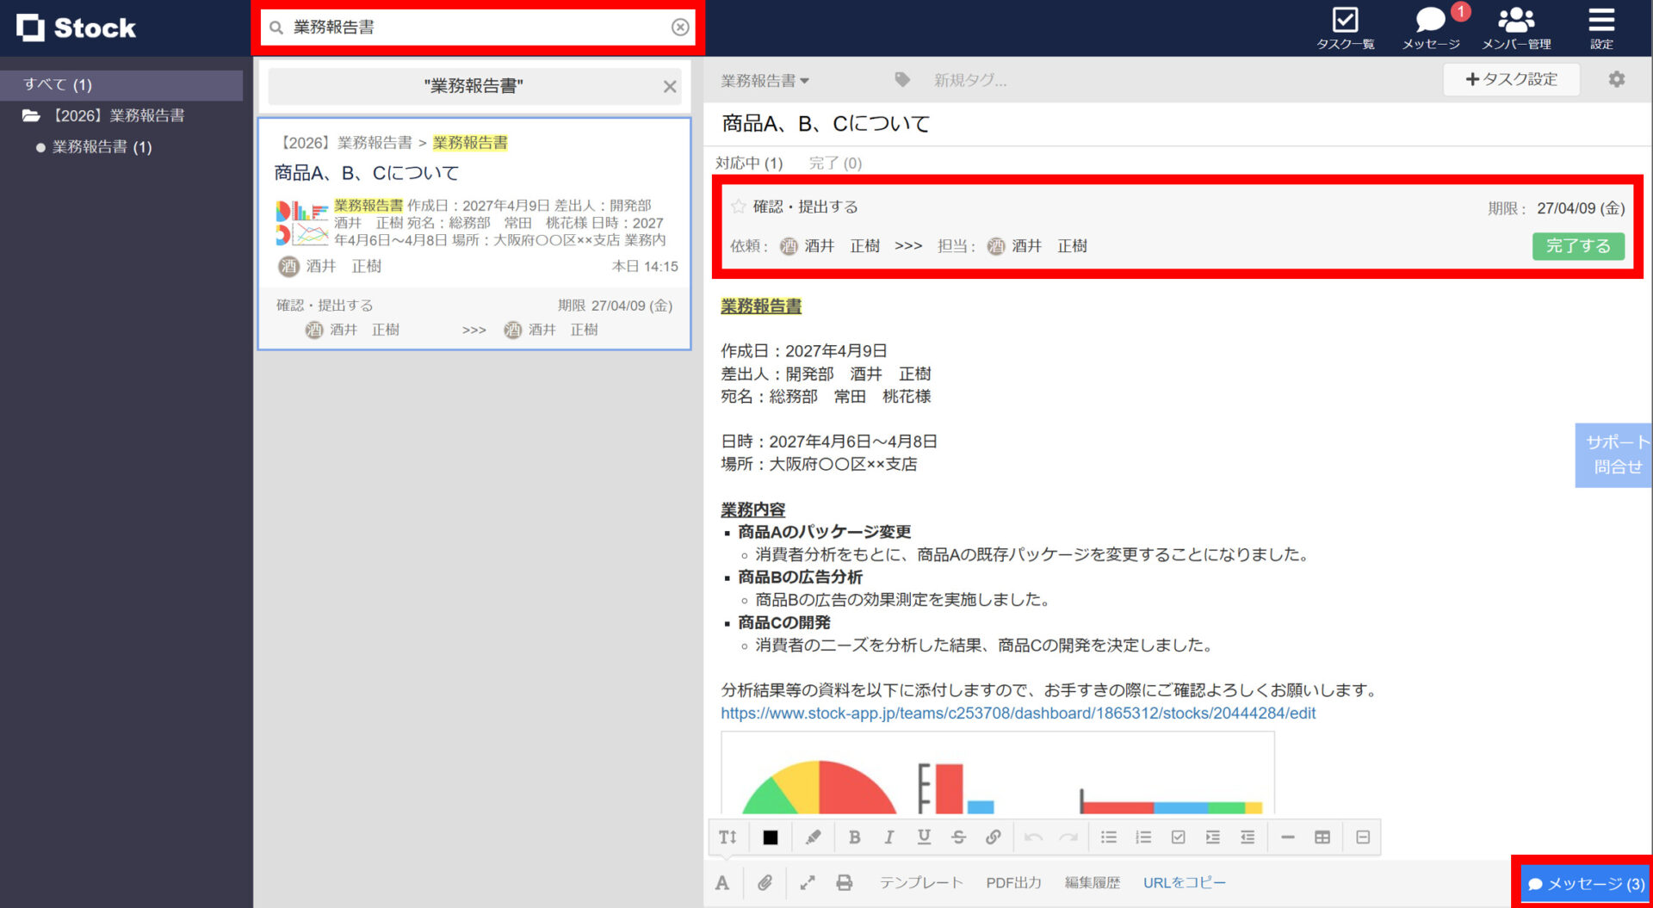
Task: Open the stock-app.jp link in the note
Action: point(1017,713)
